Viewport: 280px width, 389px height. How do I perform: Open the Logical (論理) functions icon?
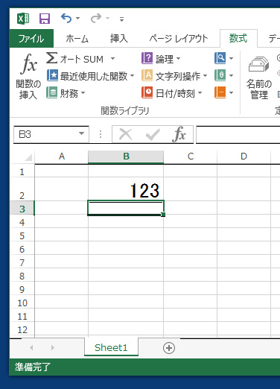tap(147, 58)
